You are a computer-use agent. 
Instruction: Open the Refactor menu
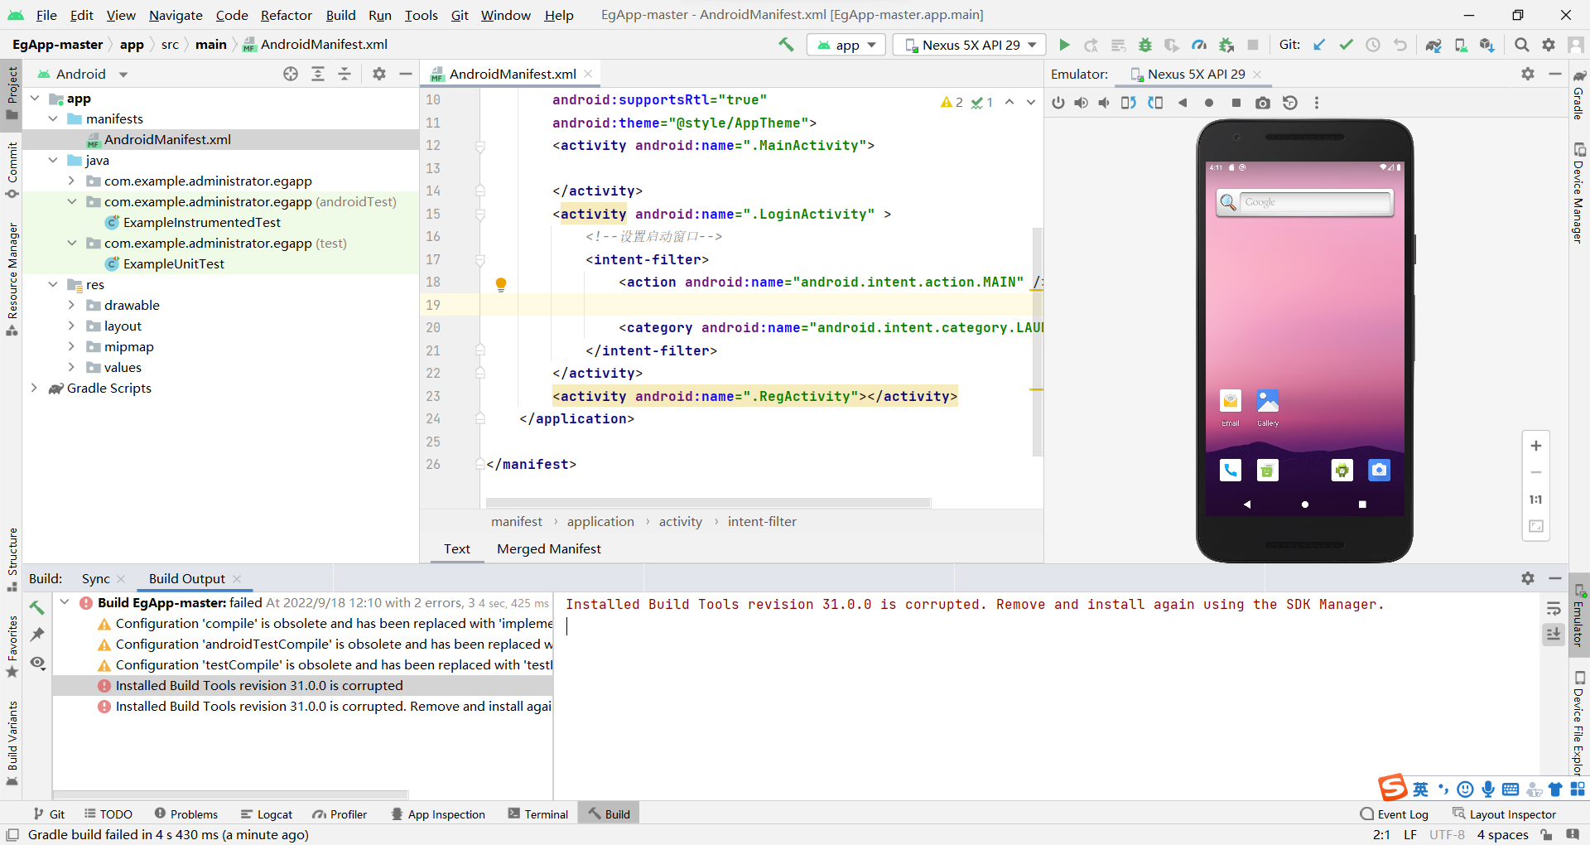(286, 15)
